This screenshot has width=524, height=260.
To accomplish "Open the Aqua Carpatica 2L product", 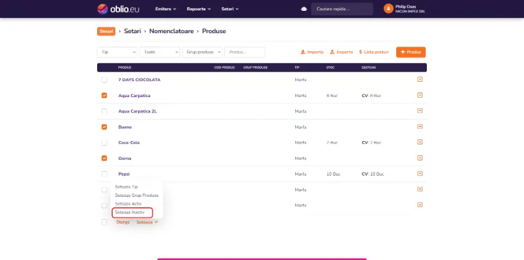I will (137, 111).
